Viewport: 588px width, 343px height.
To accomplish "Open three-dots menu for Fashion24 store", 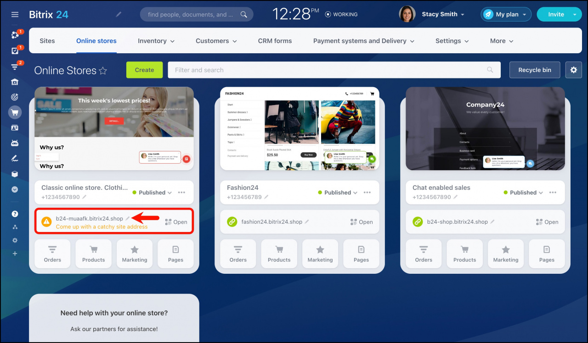I will coord(367,193).
